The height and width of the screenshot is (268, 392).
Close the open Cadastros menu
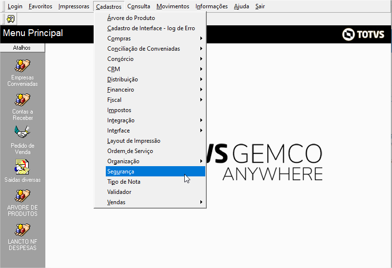[109, 6]
